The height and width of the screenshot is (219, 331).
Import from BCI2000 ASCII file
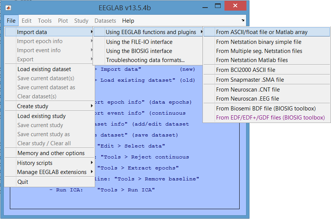267,70
